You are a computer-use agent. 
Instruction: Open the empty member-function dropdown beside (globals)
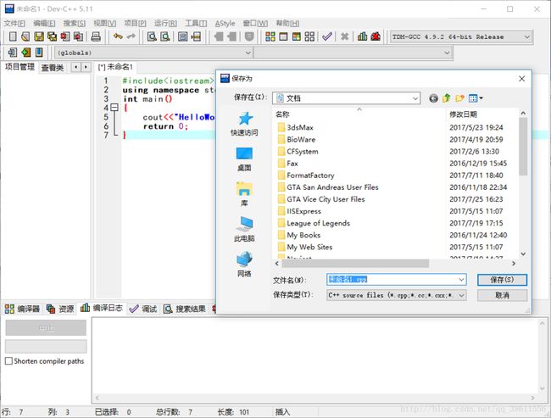352,53
